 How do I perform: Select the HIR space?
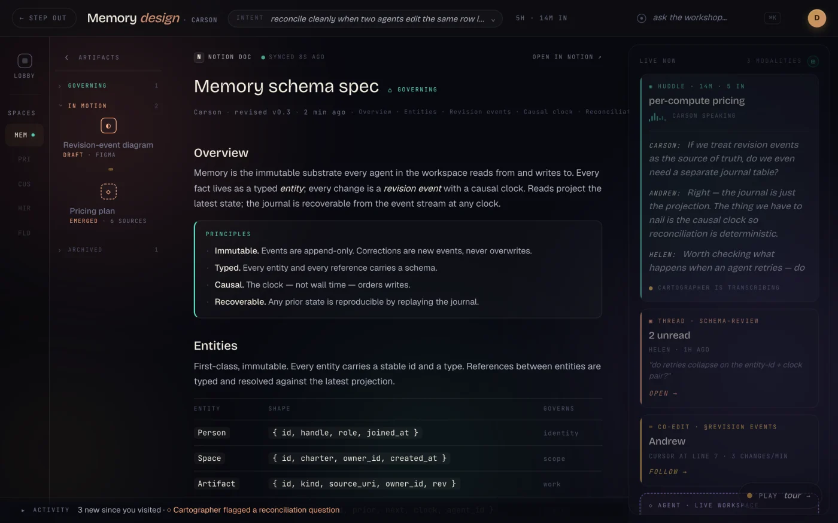(25, 209)
